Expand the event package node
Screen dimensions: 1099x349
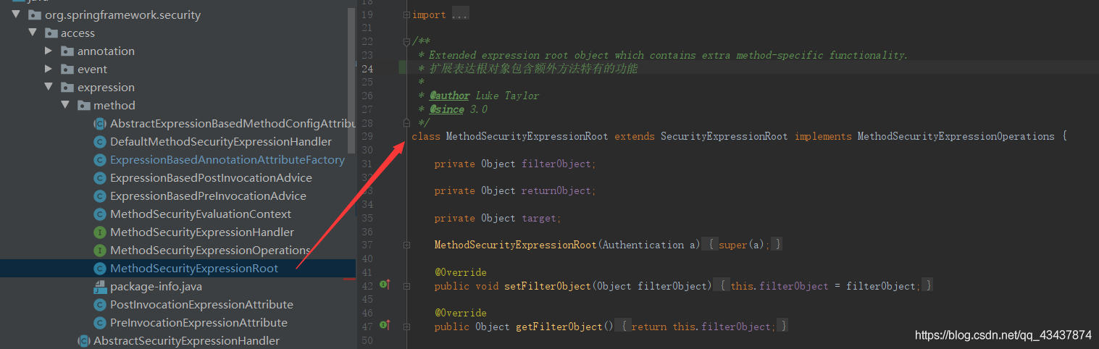coord(49,69)
